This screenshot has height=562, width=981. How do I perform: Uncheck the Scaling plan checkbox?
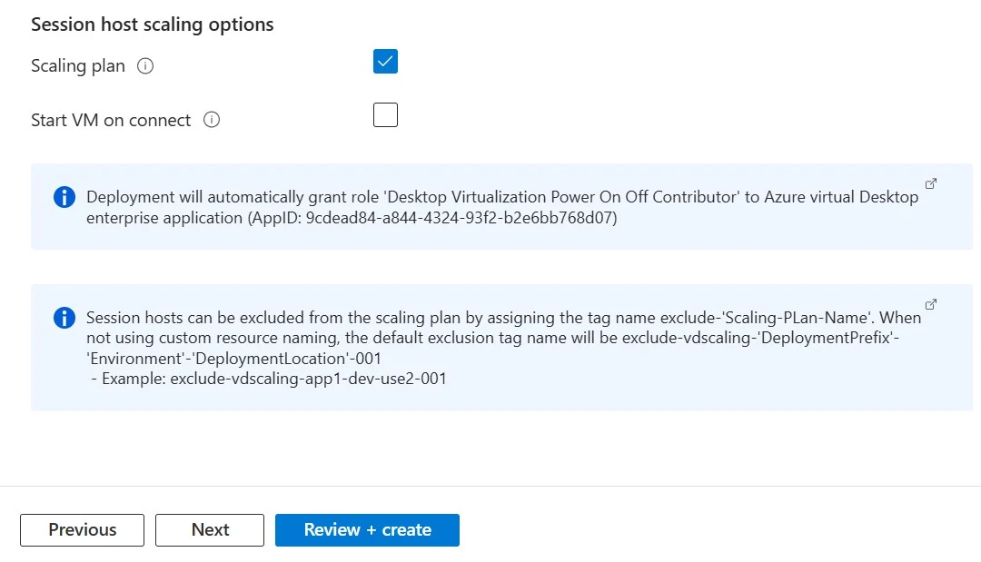(x=385, y=62)
